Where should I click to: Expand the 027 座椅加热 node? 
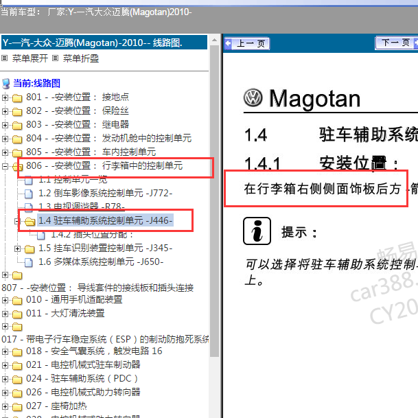(5, 406)
